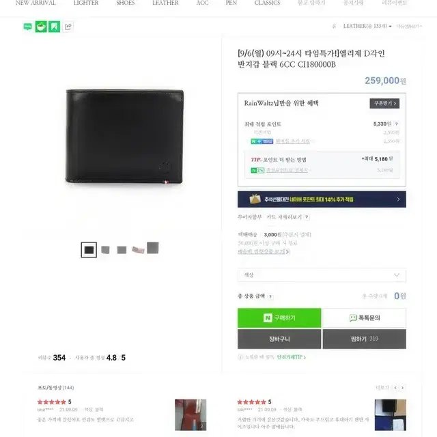This screenshot has height=437, width=437.
Task: Add item with the dark cart button
Action: click(x=279, y=339)
